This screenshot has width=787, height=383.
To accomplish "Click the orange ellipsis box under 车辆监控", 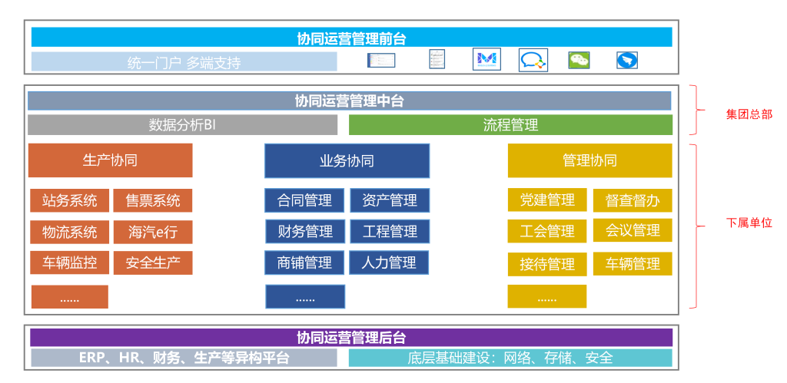I will point(69,297).
